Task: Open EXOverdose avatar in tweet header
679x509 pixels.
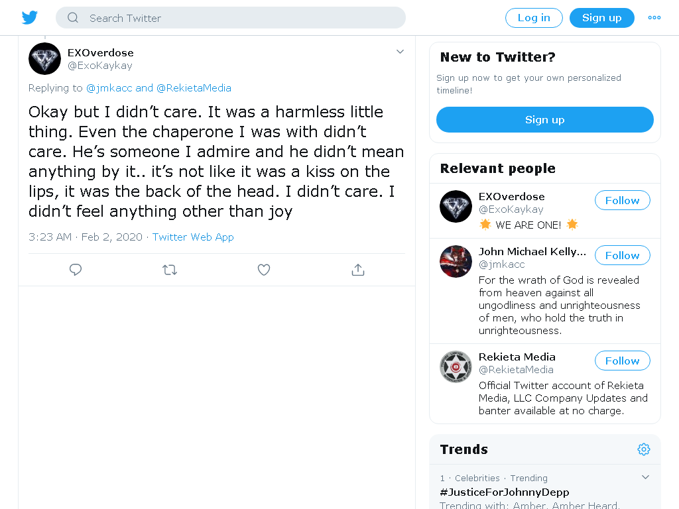Action: [x=44, y=59]
